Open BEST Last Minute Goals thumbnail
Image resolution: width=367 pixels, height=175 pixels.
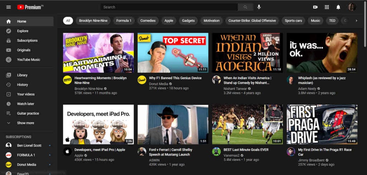[247, 124]
